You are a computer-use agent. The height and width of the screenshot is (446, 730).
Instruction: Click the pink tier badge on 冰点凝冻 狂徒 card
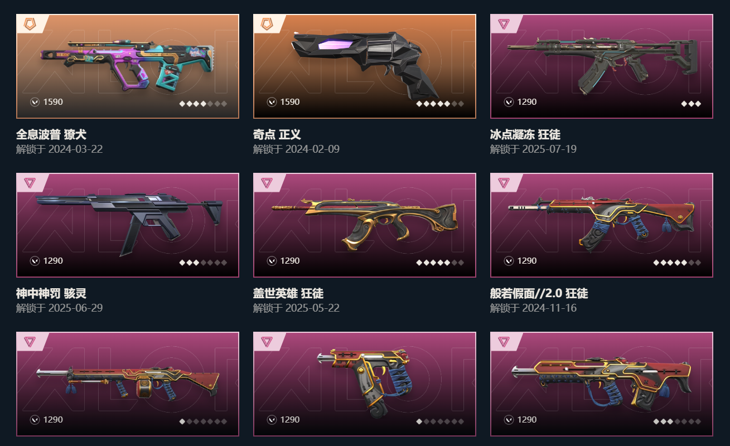click(x=504, y=24)
